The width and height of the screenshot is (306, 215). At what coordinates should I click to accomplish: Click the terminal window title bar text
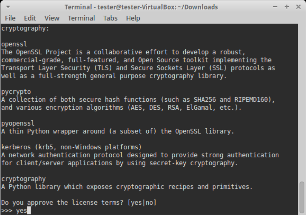click(x=141, y=7)
